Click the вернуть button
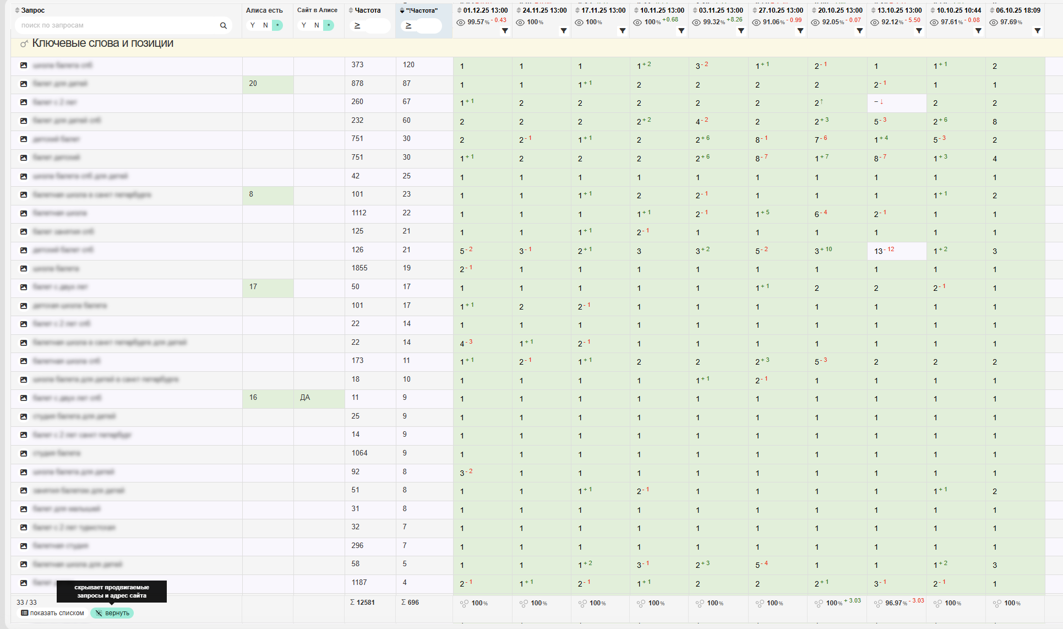This screenshot has height=629, width=1063. click(x=112, y=613)
